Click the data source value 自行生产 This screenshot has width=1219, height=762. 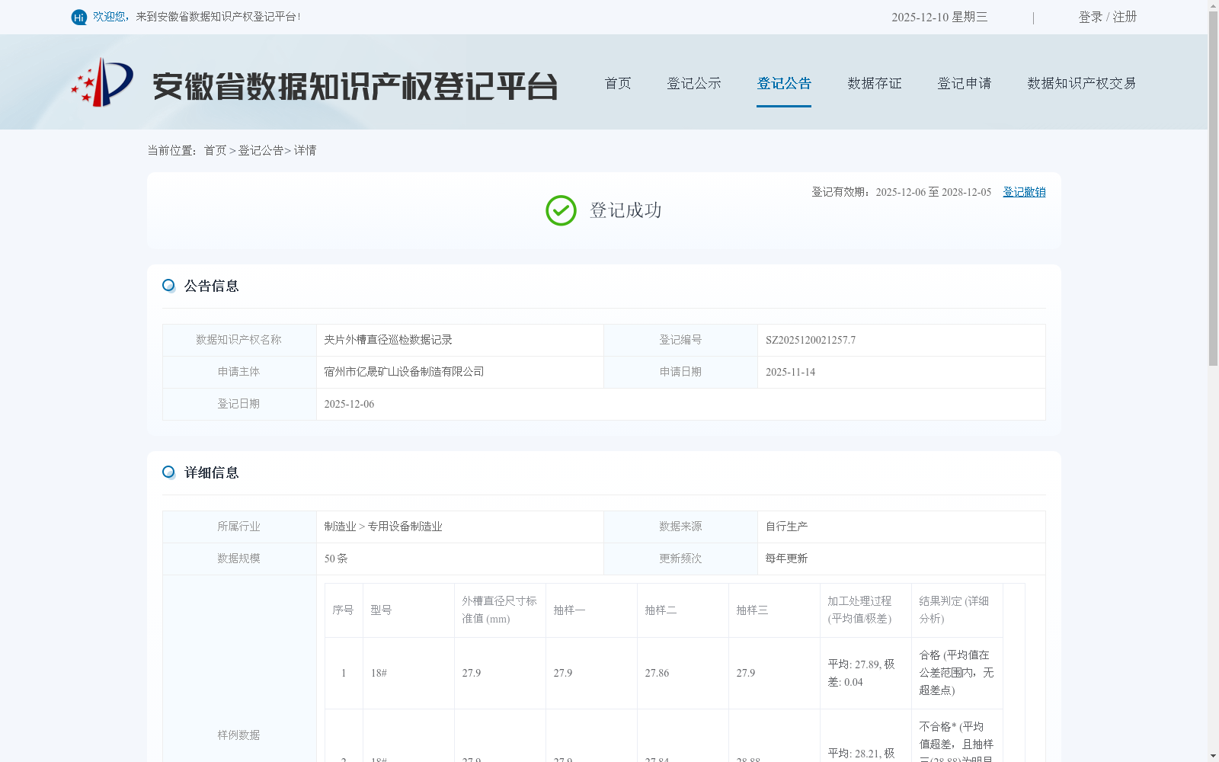[x=786, y=527]
